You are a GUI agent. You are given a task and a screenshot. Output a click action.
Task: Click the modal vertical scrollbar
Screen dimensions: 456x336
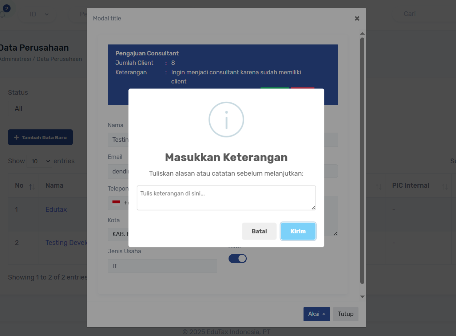click(x=362, y=160)
